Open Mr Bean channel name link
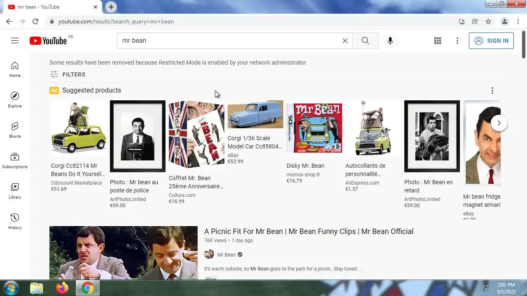Image resolution: width=527 pixels, height=296 pixels. pos(226,255)
